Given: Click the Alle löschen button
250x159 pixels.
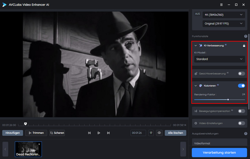Looking at the screenshot, I should click(175, 133).
